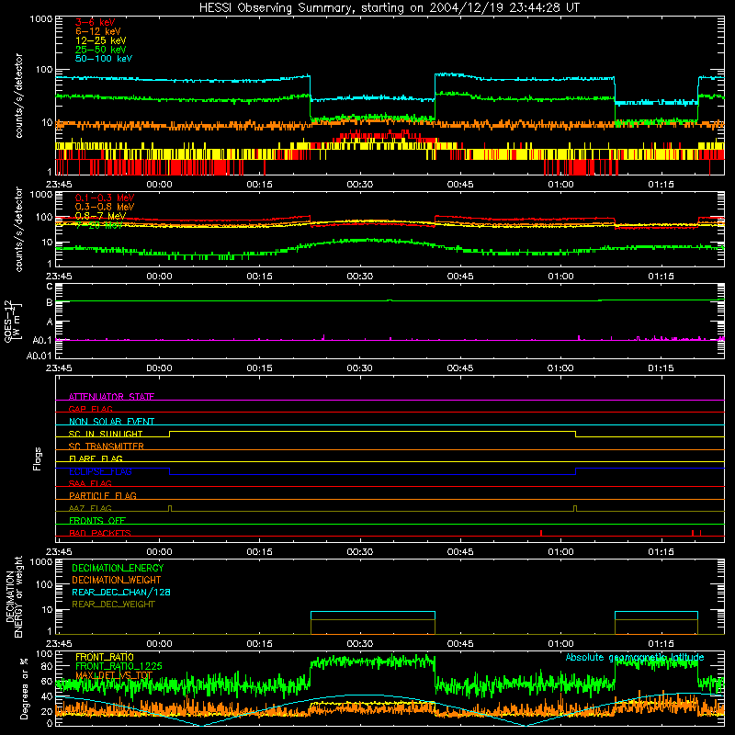This screenshot has width=735, height=735.
Task: Click the olive AAZ_FLAG label
Action: coord(90,508)
